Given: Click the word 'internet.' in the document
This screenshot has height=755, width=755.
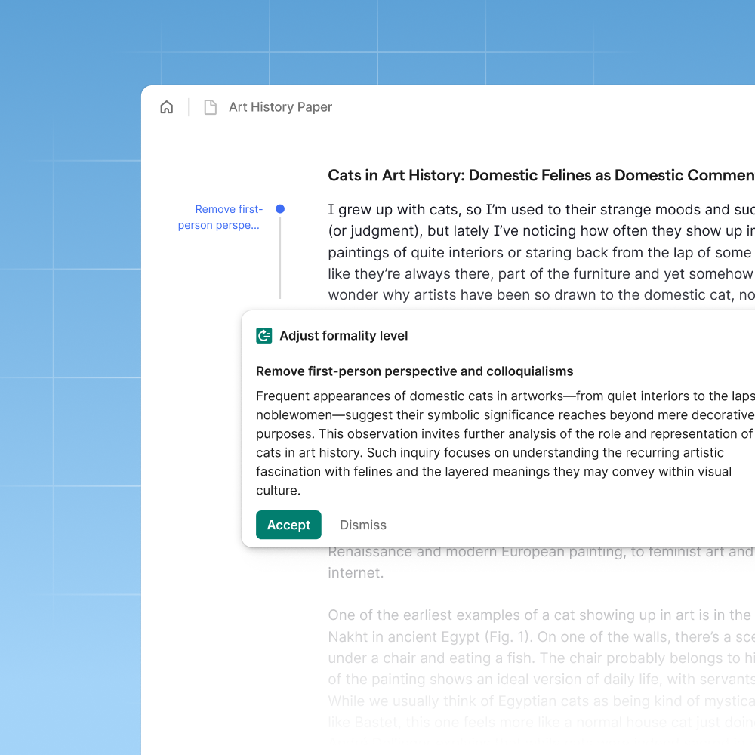Looking at the screenshot, I should [x=356, y=573].
